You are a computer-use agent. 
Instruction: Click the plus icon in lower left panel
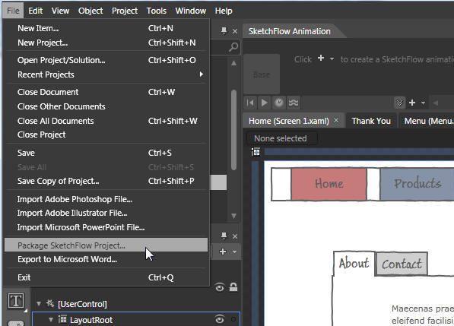coord(223,252)
